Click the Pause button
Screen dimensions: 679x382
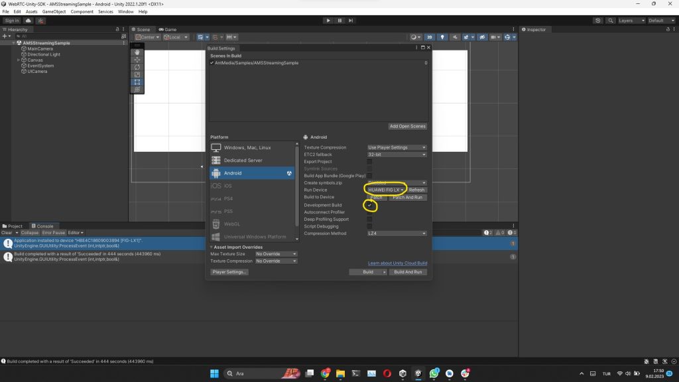pyautogui.click(x=339, y=21)
